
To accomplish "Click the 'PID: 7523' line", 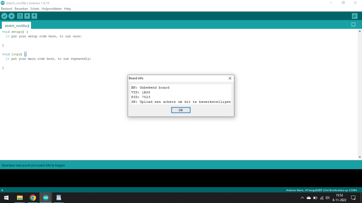I will 141,97.
